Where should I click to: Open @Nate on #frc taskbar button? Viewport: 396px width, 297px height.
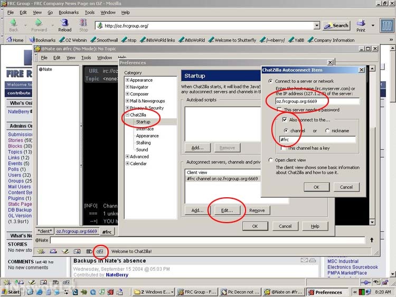(284, 292)
